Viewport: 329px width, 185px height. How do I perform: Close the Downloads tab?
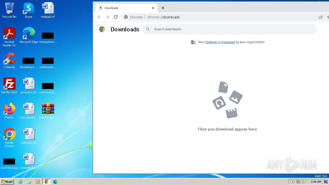tap(153, 8)
